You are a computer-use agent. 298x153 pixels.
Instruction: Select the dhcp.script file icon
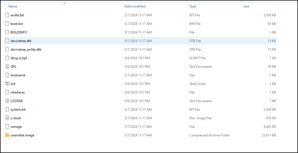pos(7,58)
